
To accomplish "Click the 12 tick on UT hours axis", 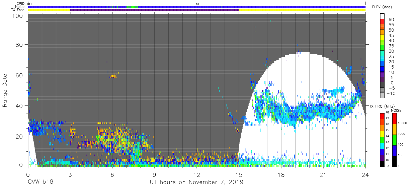I will pos(197,175).
